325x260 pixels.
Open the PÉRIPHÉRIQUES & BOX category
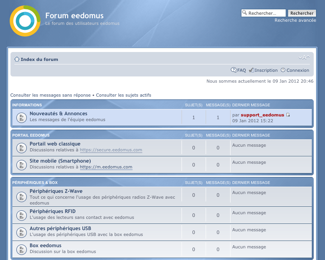pos(35,183)
